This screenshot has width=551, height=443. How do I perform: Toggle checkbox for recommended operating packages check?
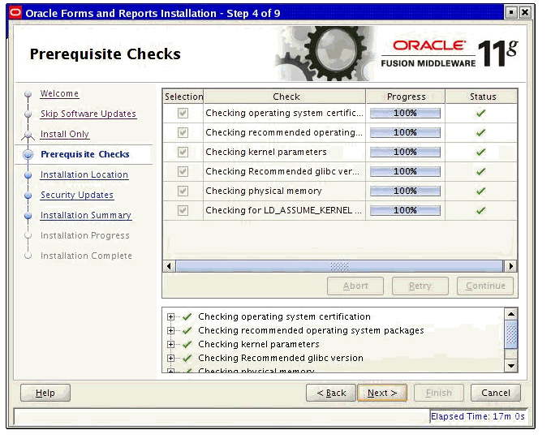pyautogui.click(x=183, y=132)
